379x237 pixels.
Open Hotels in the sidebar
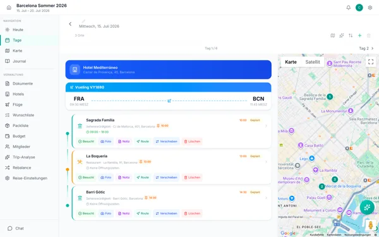pyautogui.click(x=29, y=94)
